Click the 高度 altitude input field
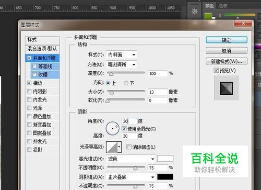The height and width of the screenshot is (190, 261). pos(129,136)
